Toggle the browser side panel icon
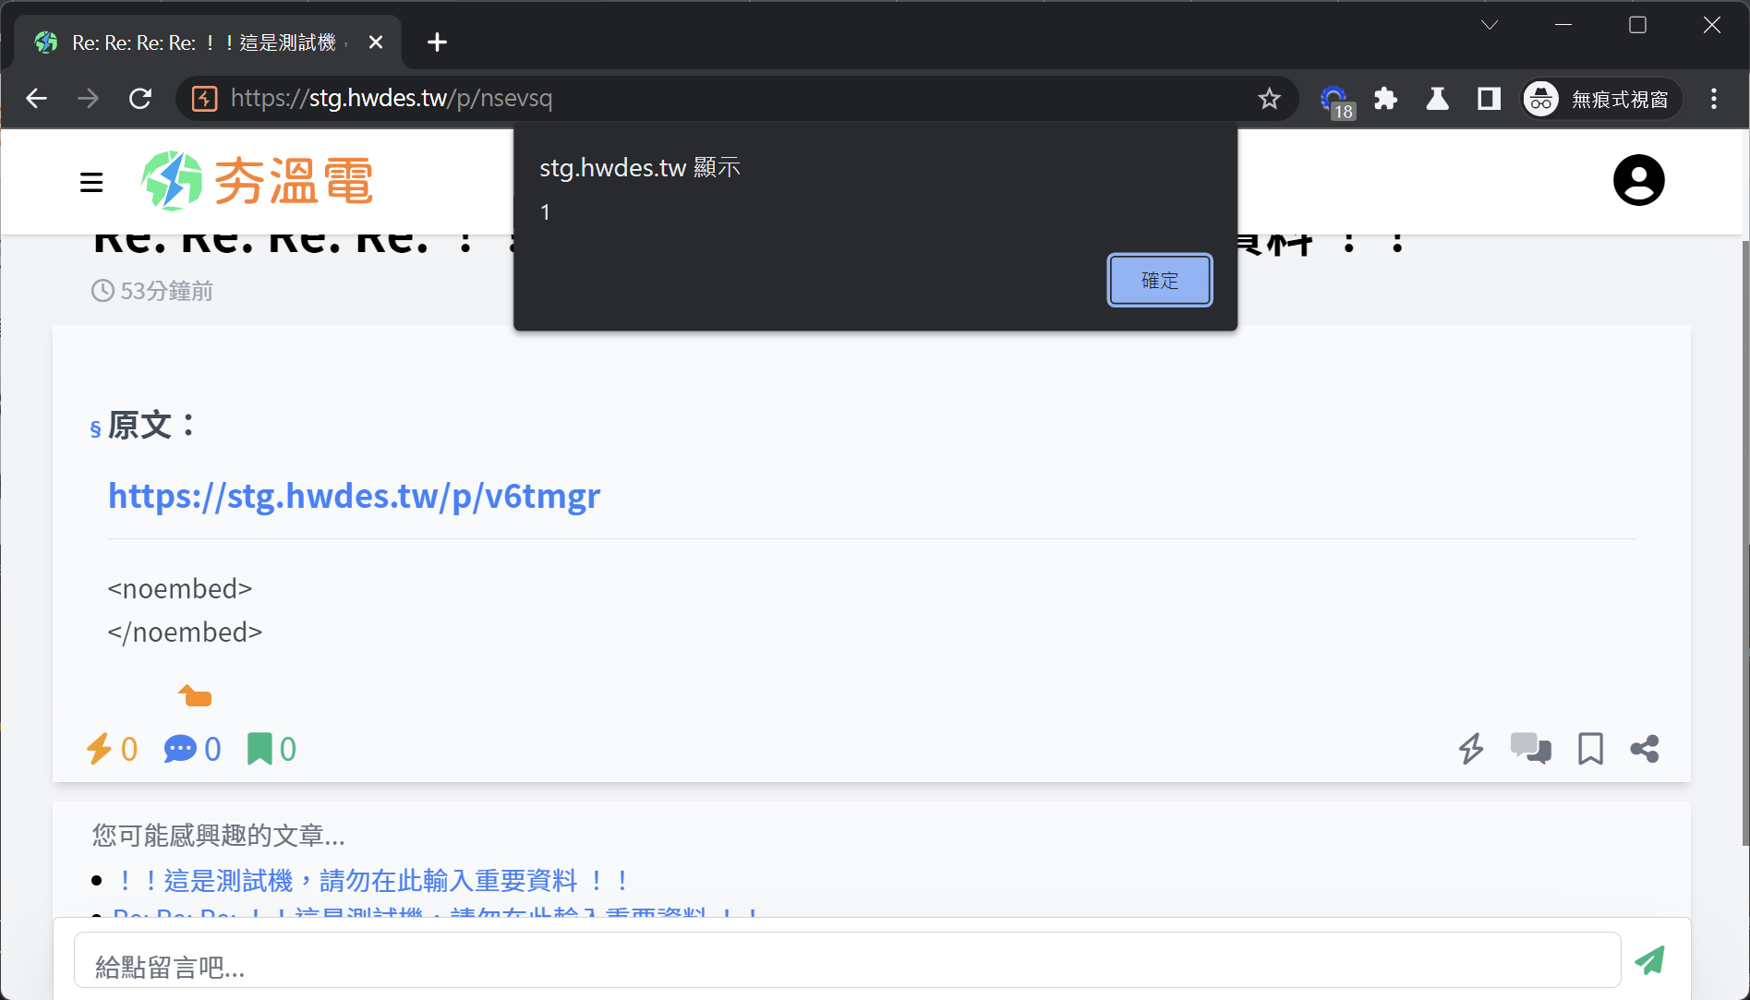Image resolution: width=1750 pixels, height=1000 pixels. 1489,98
